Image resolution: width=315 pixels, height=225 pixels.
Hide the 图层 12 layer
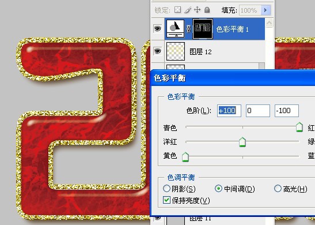[158, 51]
